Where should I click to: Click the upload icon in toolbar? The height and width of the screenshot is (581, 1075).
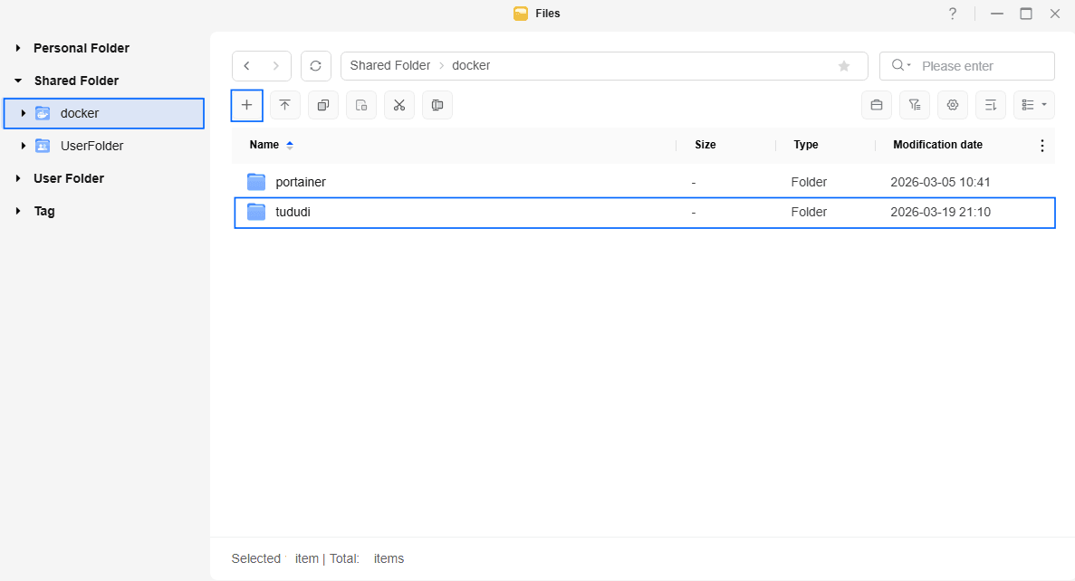click(x=284, y=105)
